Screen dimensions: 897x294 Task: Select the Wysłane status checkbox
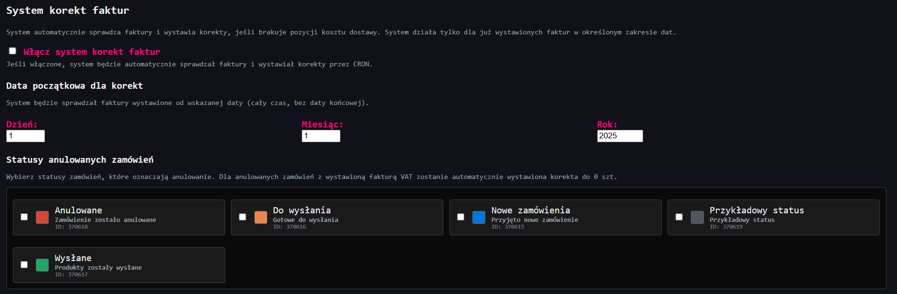pyautogui.click(x=24, y=265)
